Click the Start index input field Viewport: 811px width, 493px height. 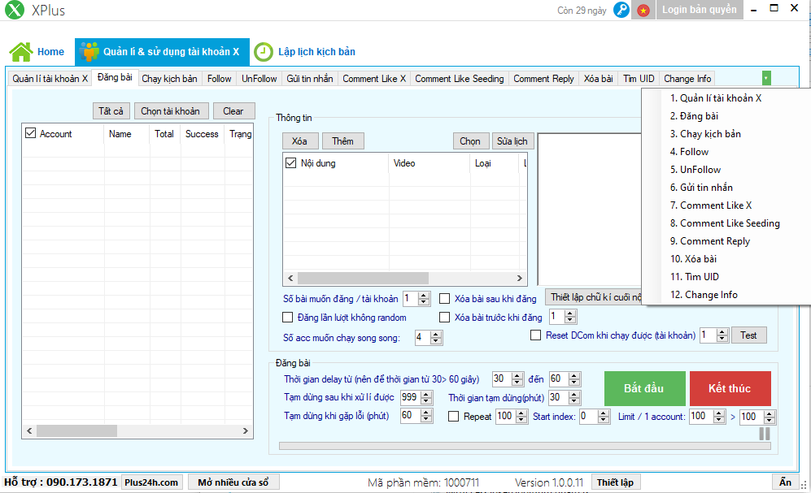pos(589,416)
